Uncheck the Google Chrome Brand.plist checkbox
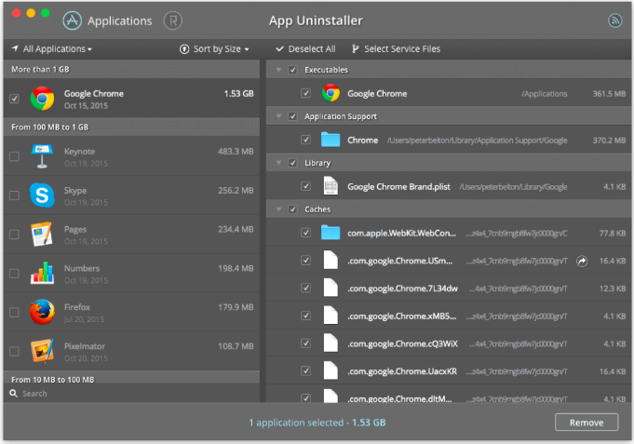 (305, 186)
